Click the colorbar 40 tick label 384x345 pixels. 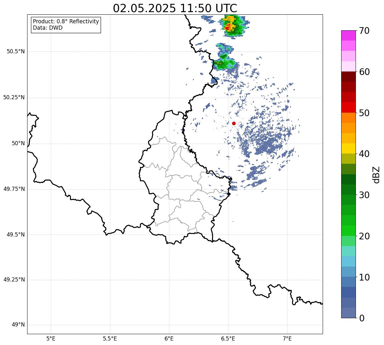click(x=364, y=154)
